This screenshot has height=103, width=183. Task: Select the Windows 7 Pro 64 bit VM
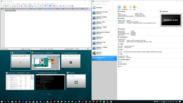coord(104,13)
